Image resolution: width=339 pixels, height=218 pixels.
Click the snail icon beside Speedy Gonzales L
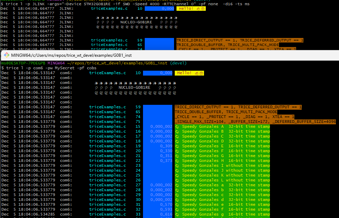click(x=178, y=180)
